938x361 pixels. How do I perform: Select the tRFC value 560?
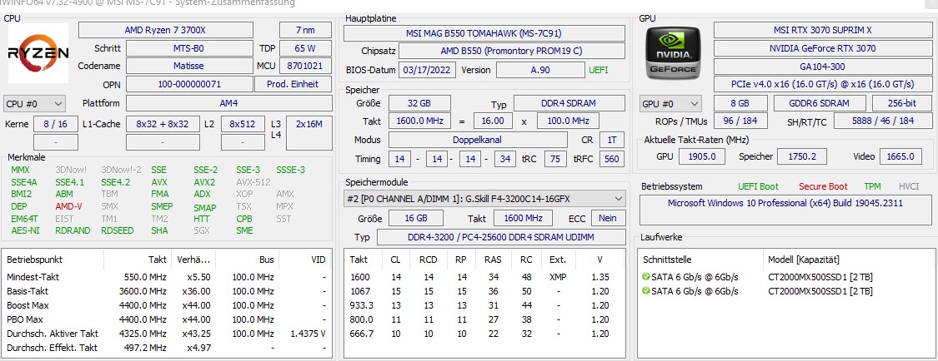click(x=612, y=159)
